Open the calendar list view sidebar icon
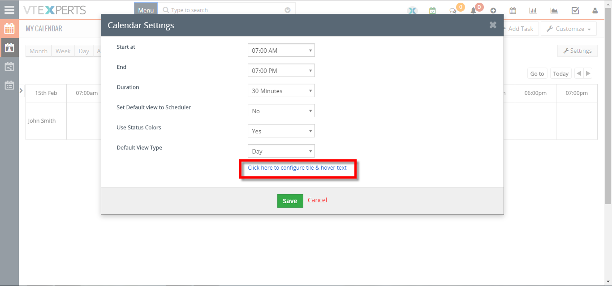 pyautogui.click(x=9, y=85)
